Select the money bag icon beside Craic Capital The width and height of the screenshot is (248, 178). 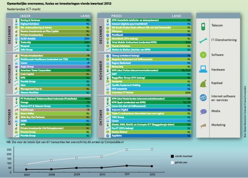[x=16, y=74]
